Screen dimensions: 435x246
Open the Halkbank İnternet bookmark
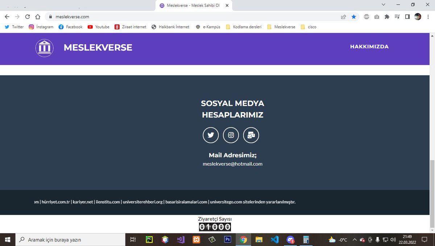point(170,26)
